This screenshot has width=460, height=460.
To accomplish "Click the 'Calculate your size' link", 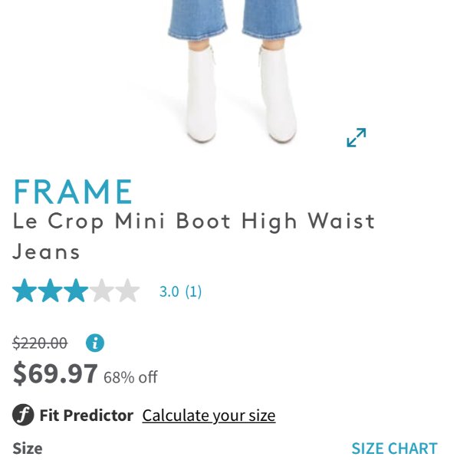I will pyautogui.click(x=209, y=416).
